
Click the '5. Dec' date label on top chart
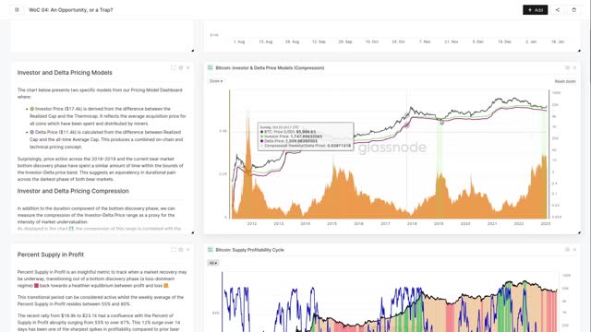point(478,41)
